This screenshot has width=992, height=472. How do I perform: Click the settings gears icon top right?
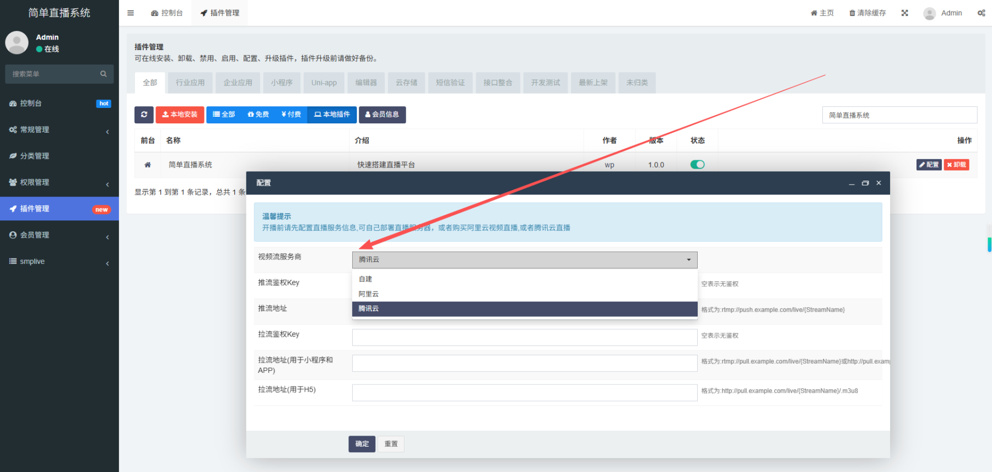pyautogui.click(x=981, y=13)
